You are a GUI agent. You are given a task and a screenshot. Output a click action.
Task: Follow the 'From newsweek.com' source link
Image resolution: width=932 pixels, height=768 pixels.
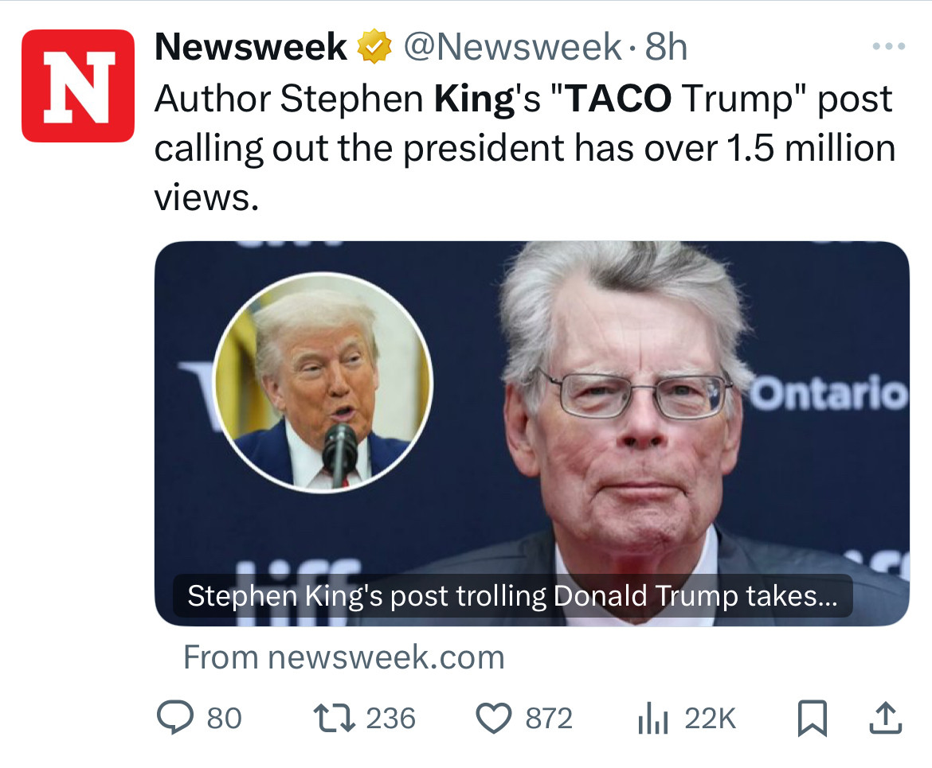coord(343,657)
